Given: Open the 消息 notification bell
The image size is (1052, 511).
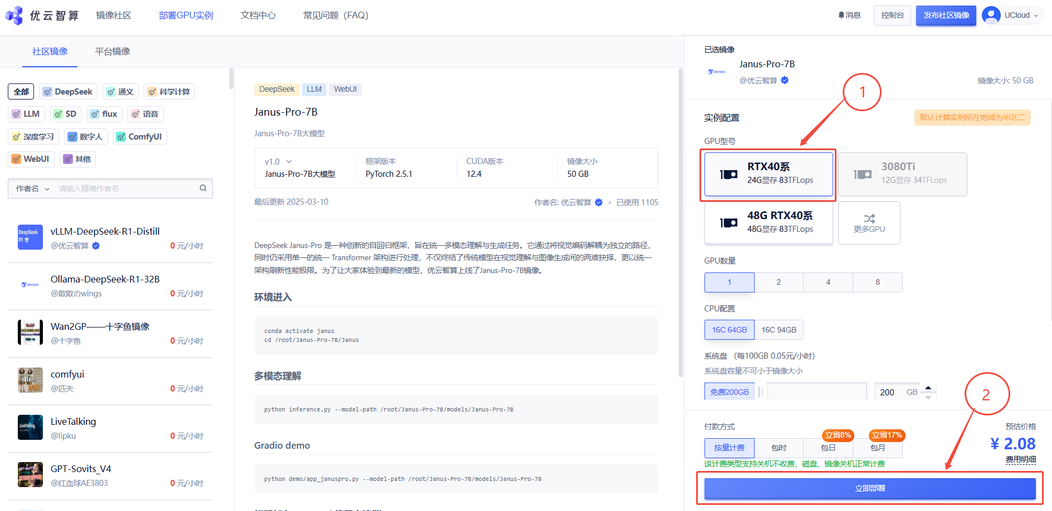Looking at the screenshot, I should pyautogui.click(x=841, y=15).
